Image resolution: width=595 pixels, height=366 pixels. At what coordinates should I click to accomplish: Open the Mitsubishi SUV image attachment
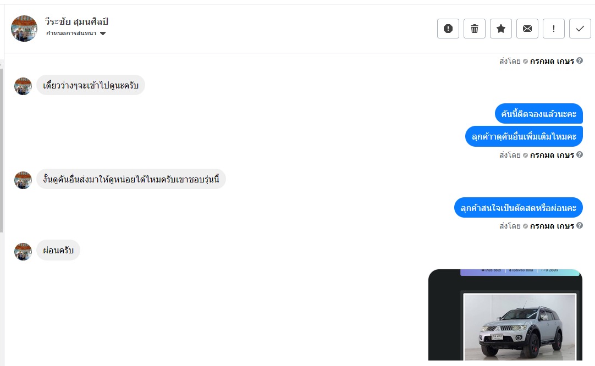pyautogui.click(x=505, y=315)
